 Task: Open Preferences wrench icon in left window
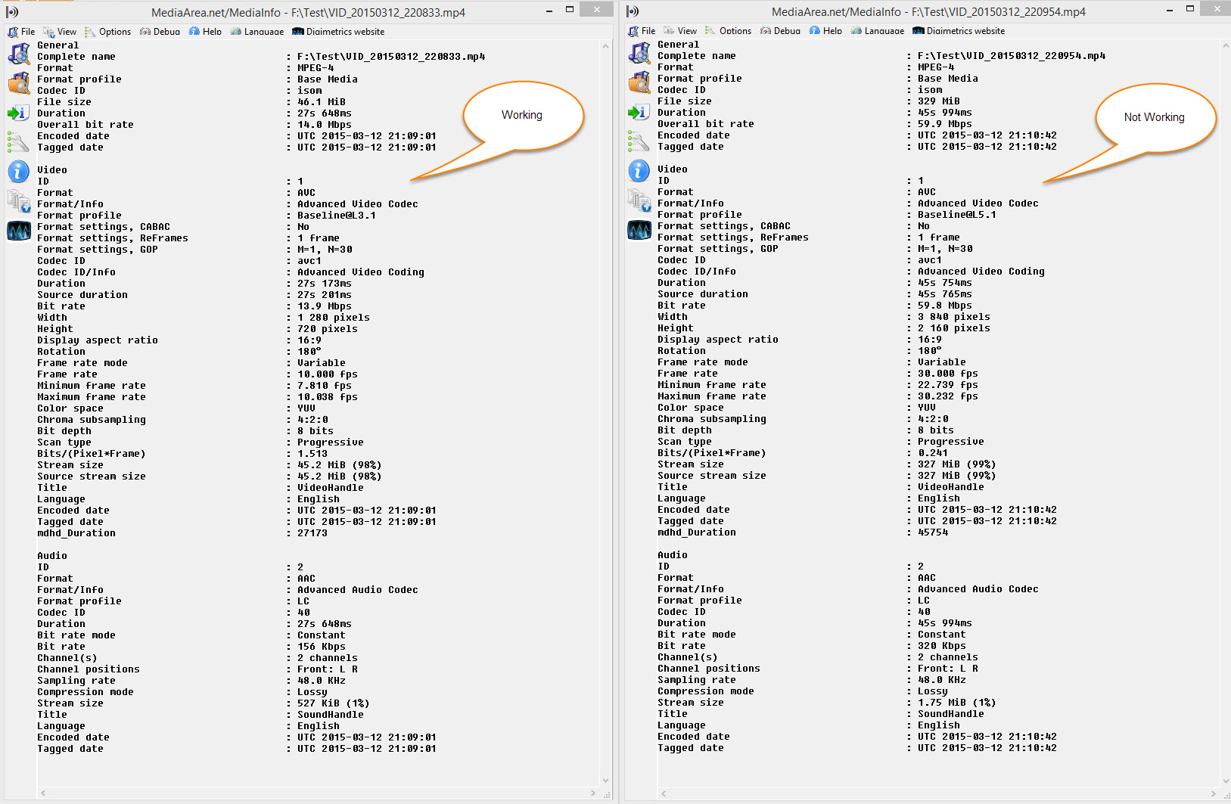coord(19,141)
